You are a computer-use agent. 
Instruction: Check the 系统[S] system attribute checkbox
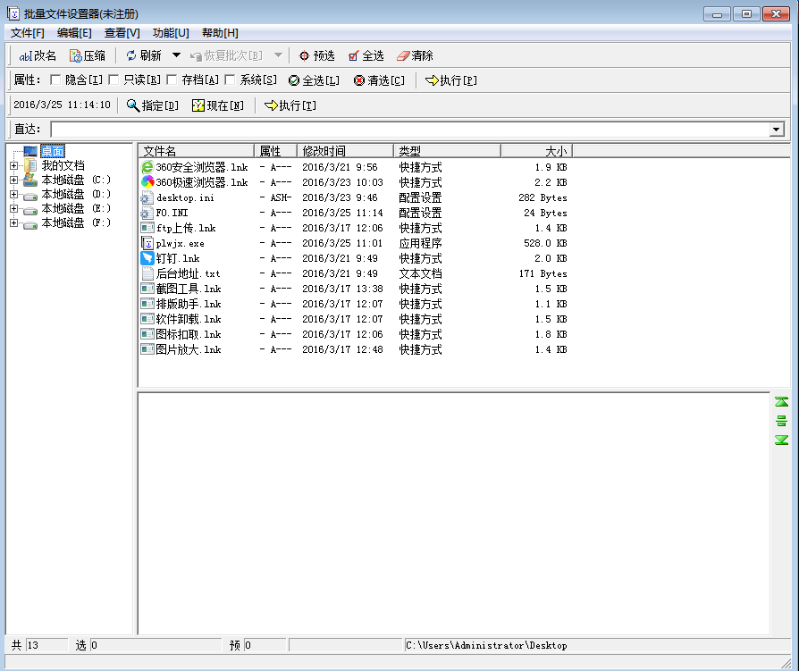(x=230, y=80)
